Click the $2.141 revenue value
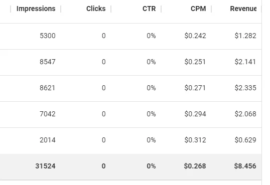 pyautogui.click(x=245, y=62)
